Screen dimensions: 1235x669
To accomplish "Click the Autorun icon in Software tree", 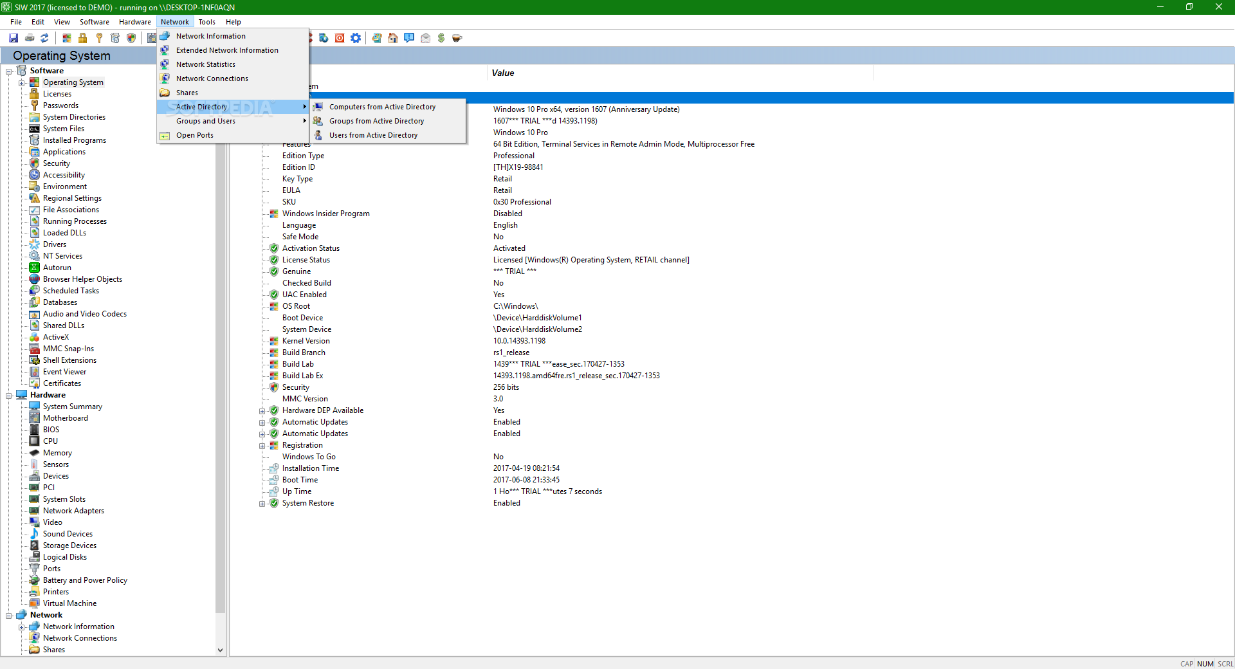I will tap(35, 268).
